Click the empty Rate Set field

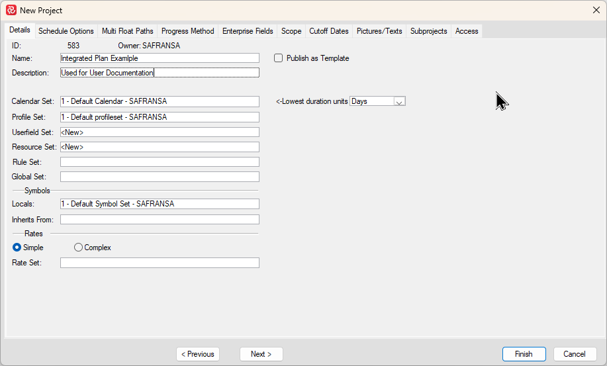pyautogui.click(x=159, y=263)
